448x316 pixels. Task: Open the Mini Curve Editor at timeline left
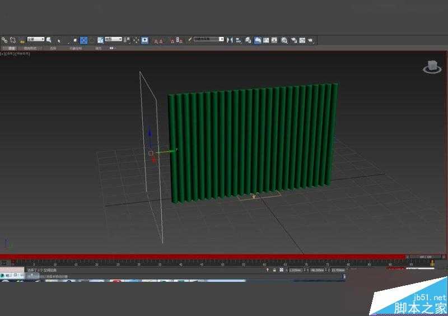click(3, 263)
